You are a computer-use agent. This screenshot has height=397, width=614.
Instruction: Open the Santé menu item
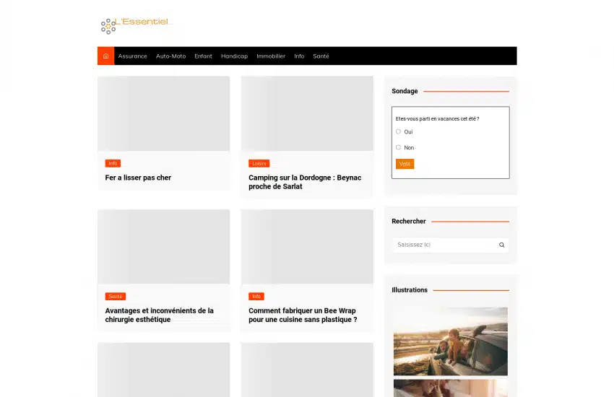(321, 56)
